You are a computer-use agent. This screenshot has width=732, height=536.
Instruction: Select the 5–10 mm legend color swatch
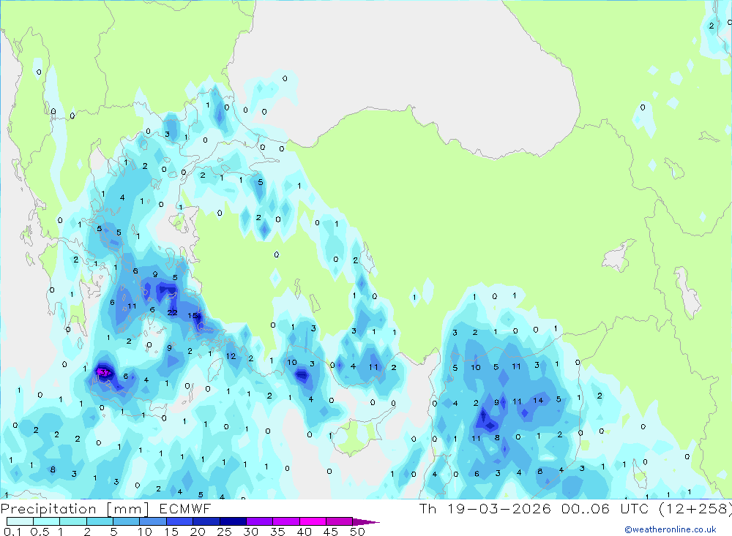click(127, 521)
